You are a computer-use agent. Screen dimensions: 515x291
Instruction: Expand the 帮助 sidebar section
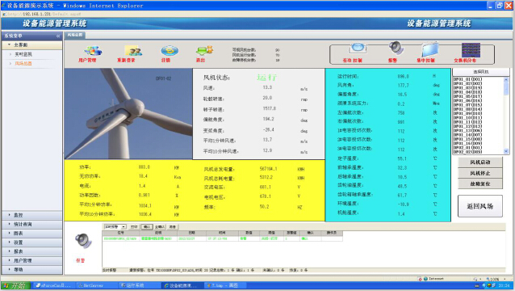(31, 269)
